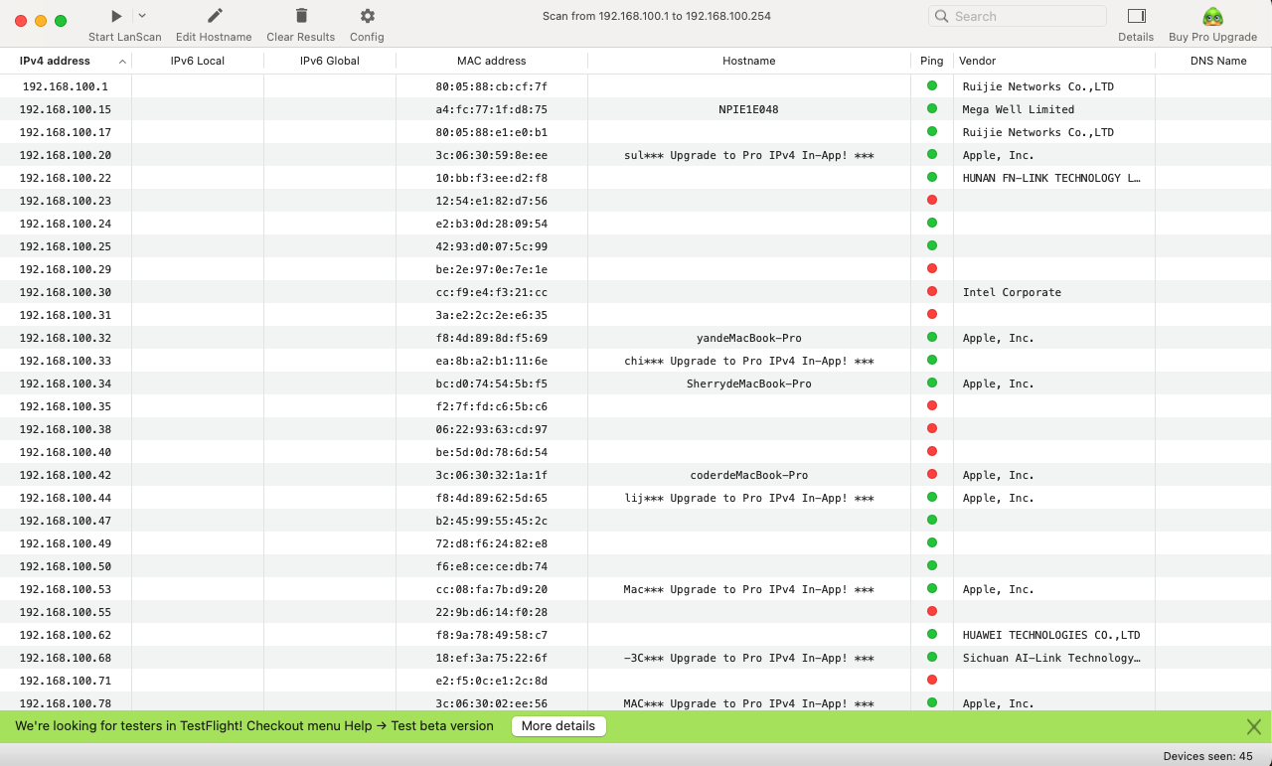Sort by IPv4 address column header
The width and height of the screenshot is (1272, 766).
[x=55, y=61]
